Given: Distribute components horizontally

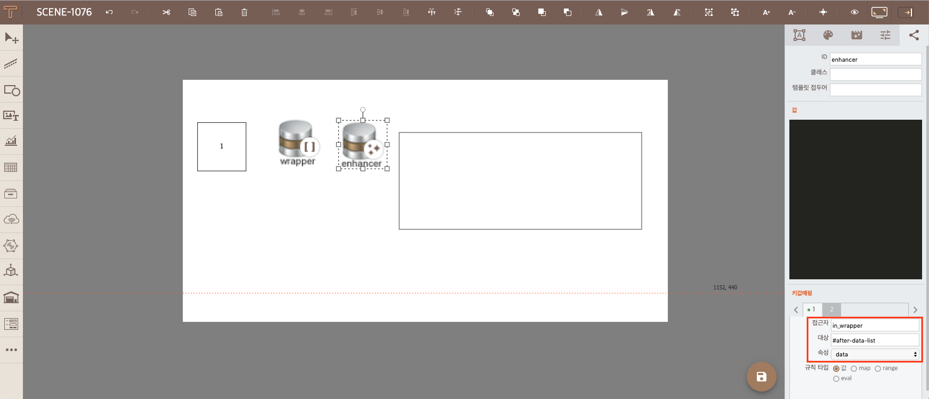Looking at the screenshot, I should point(432,12).
